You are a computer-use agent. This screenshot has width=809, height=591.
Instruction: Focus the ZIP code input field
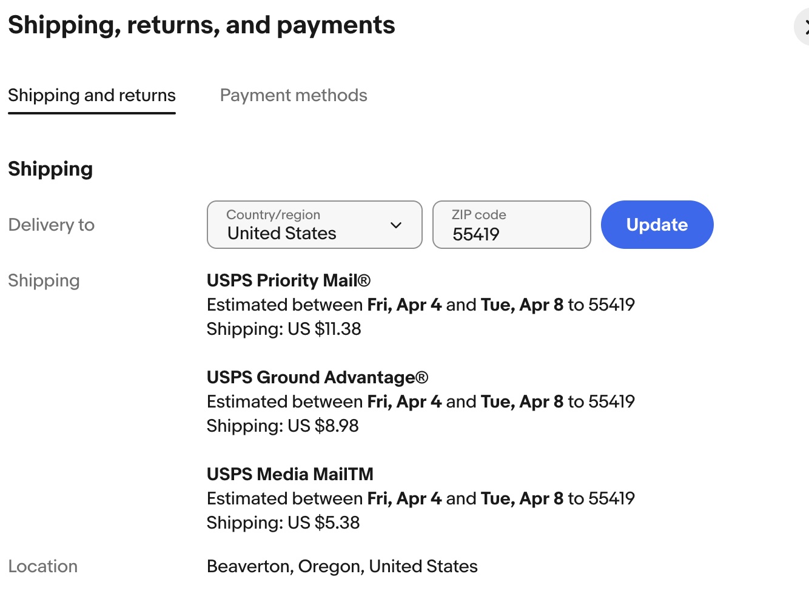512,225
